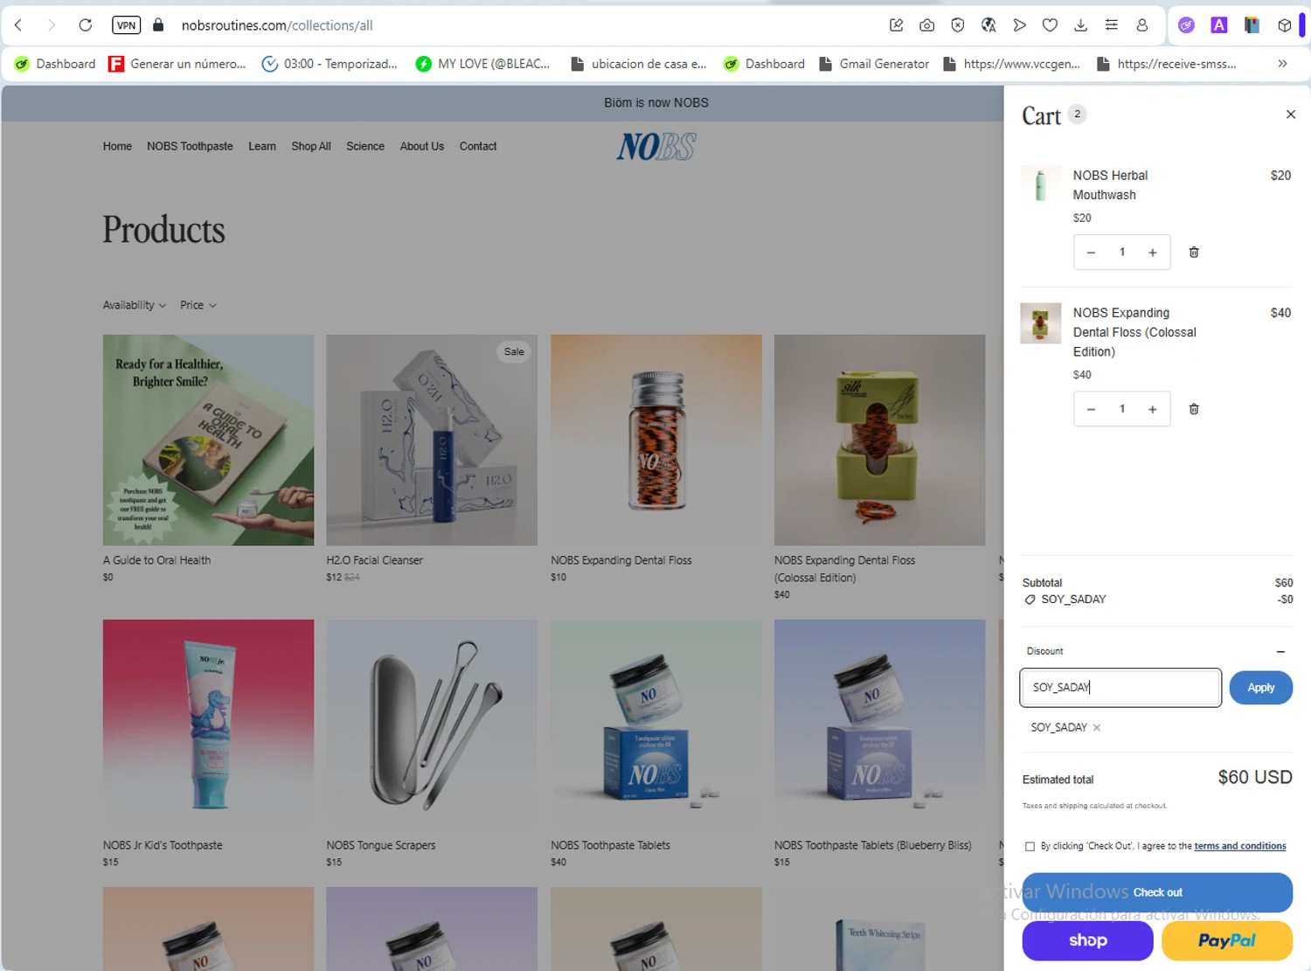This screenshot has height=971, width=1311.
Task: Remove NOBS Herbal Mouthwash with trash icon
Action: pos(1194,253)
